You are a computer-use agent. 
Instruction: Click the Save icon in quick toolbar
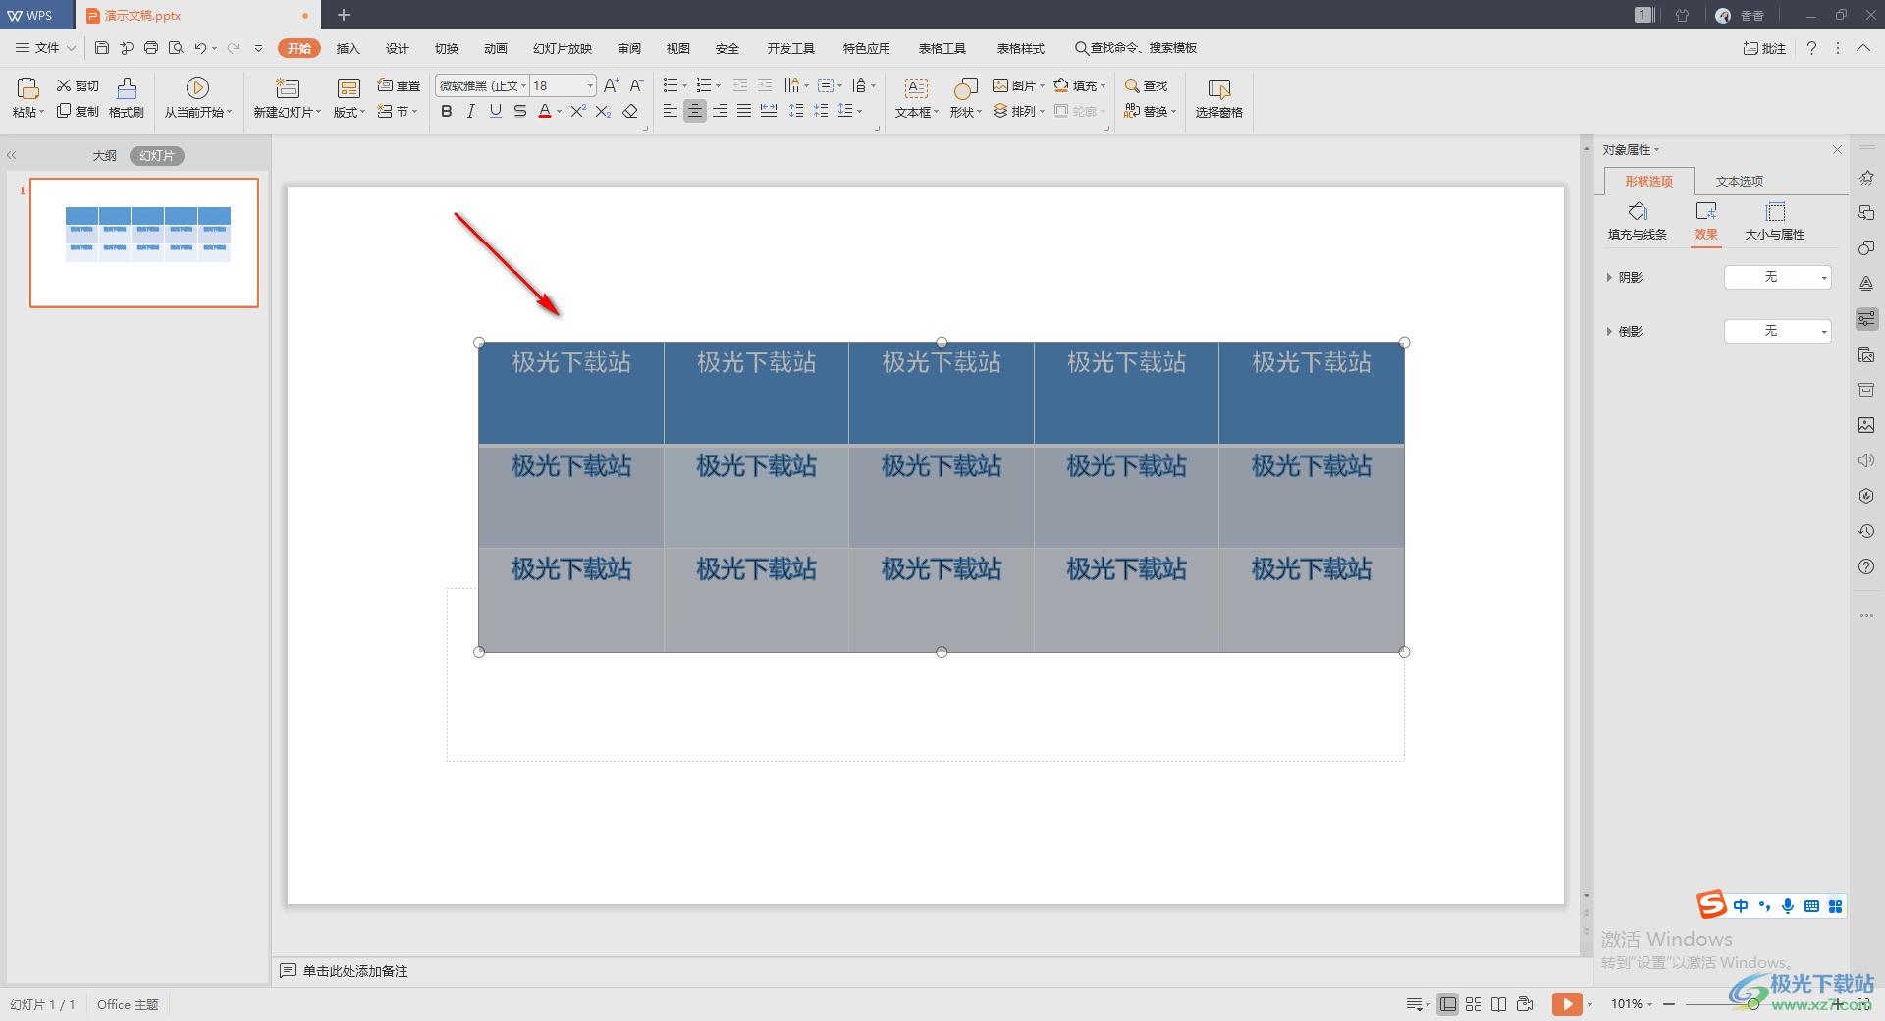(x=102, y=47)
